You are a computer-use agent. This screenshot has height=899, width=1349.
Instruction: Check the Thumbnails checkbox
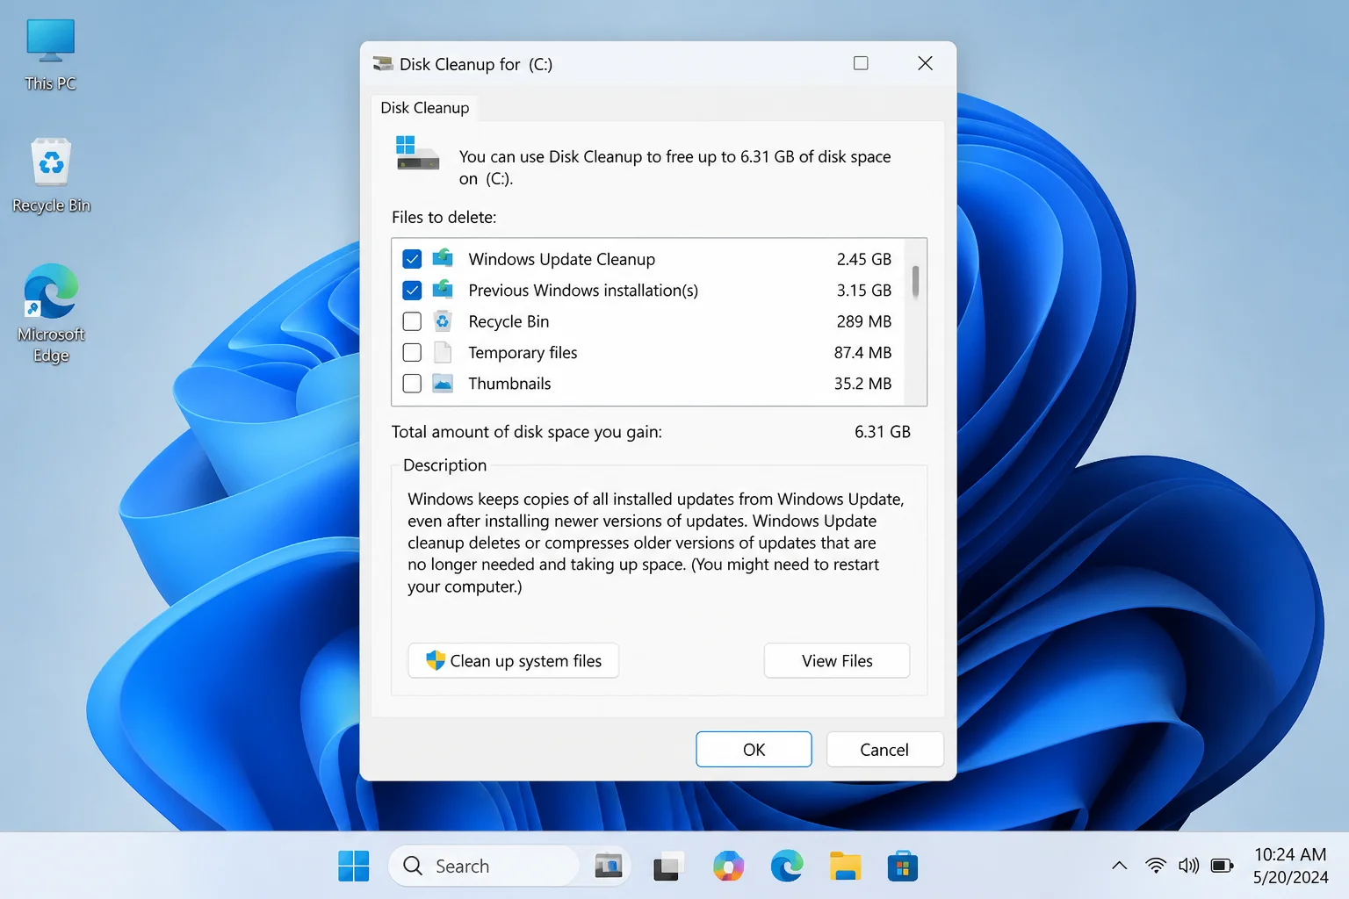tap(412, 384)
